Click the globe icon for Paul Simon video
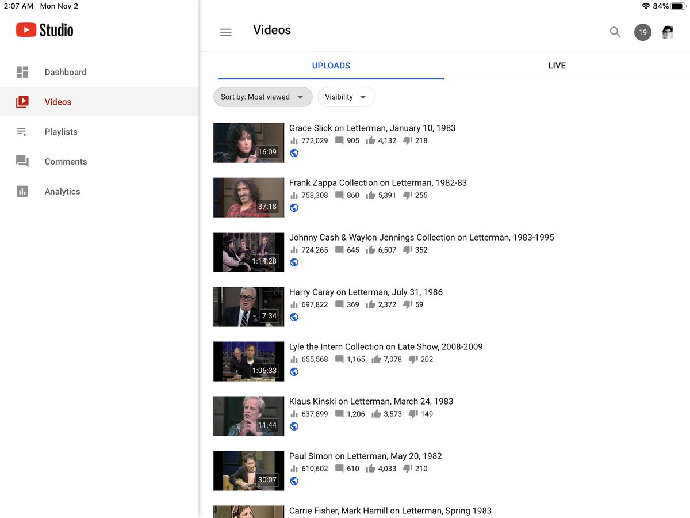Viewport: 690px width, 518px height. coord(294,481)
